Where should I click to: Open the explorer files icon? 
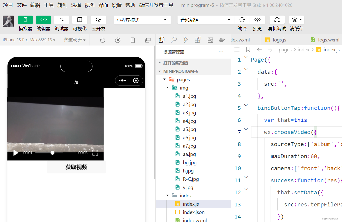point(162,40)
